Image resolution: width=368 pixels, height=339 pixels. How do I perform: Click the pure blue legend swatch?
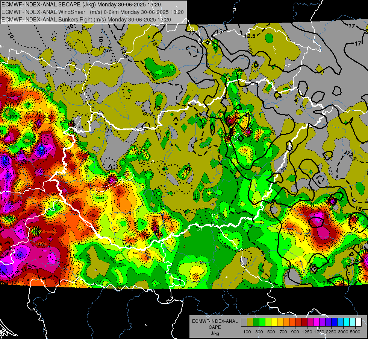[335, 322]
